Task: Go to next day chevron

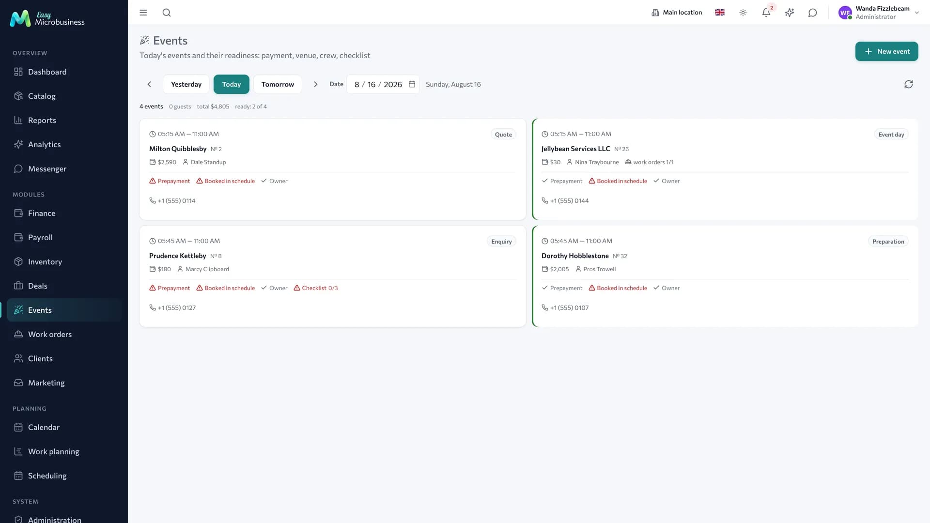Action: pos(316,84)
